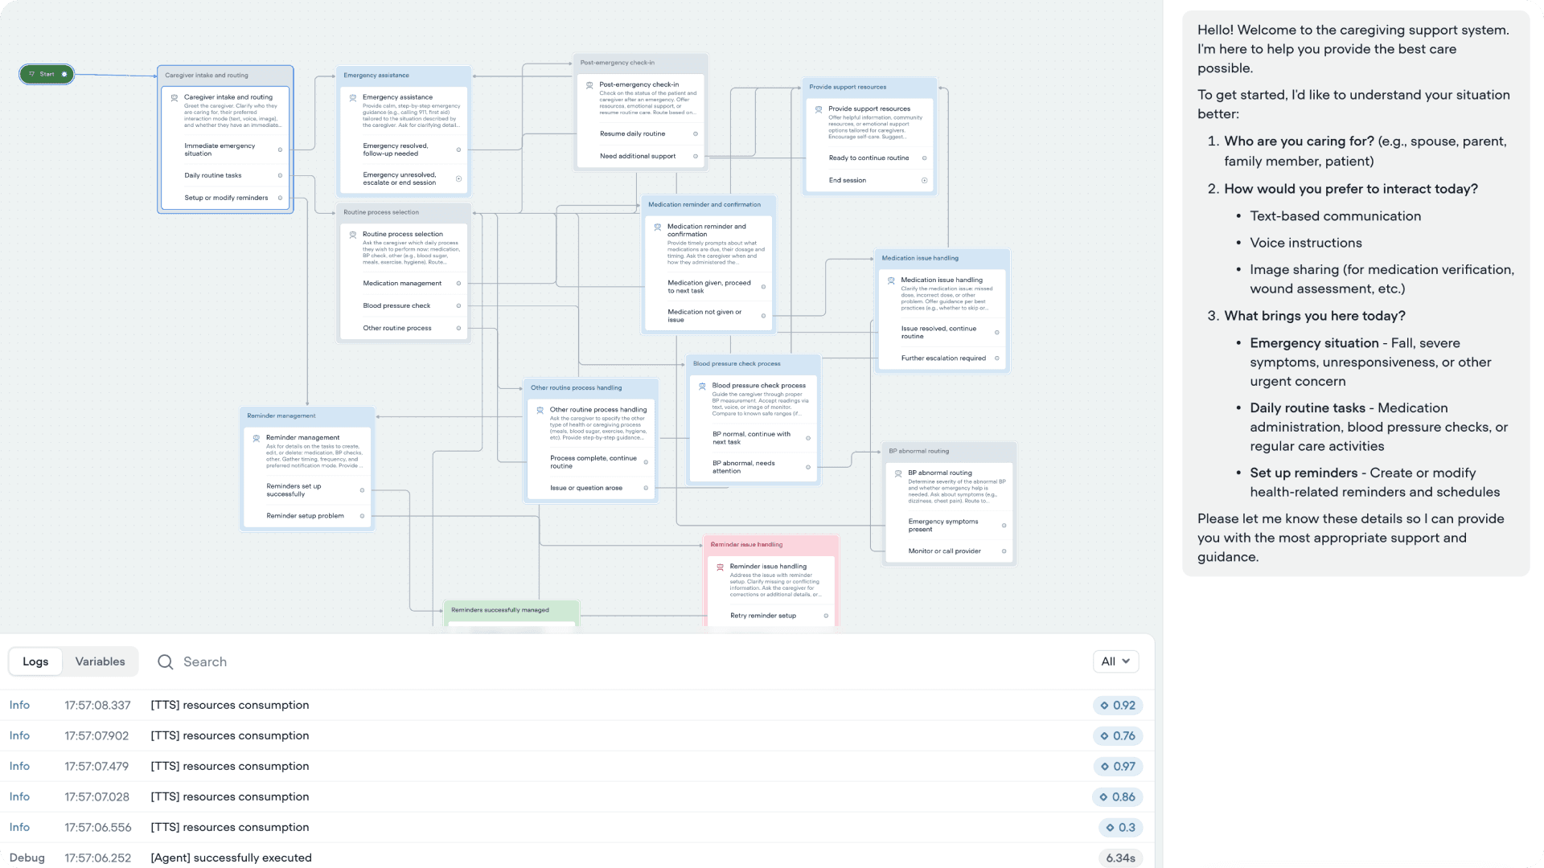
Task: Select the Logs tab
Action: pos(35,661)
